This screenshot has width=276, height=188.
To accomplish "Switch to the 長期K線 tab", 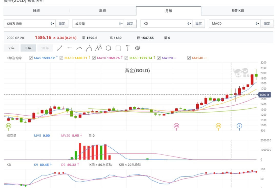I will [238, 11].
